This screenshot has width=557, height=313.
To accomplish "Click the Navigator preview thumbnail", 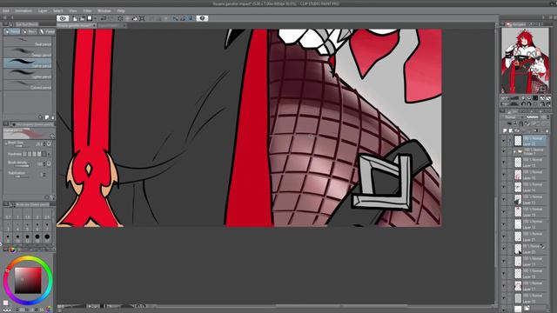I will click(x=525, y=61).
